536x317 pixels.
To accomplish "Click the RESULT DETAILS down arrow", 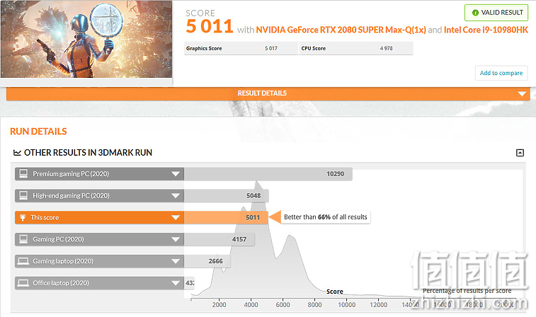I will 522,93.
